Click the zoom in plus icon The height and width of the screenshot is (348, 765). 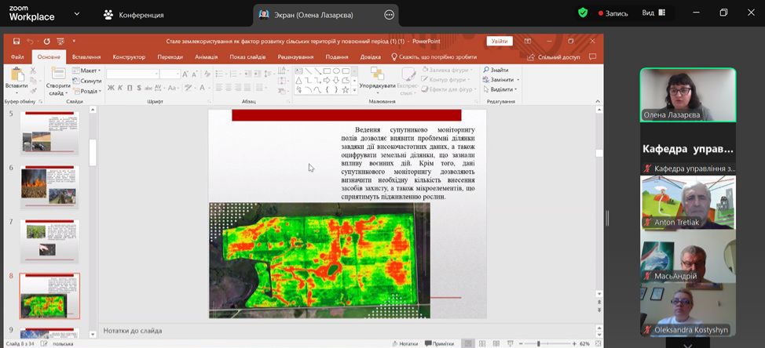[x=574, y=343]
